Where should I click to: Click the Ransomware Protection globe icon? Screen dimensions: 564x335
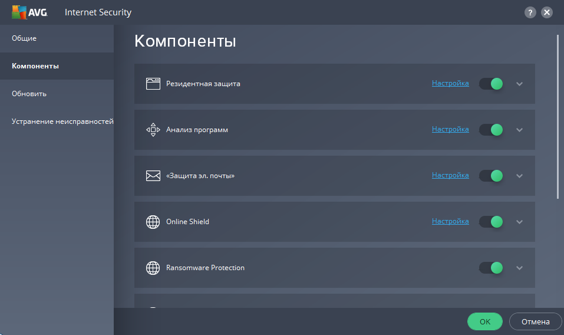(x=153, y=268)
